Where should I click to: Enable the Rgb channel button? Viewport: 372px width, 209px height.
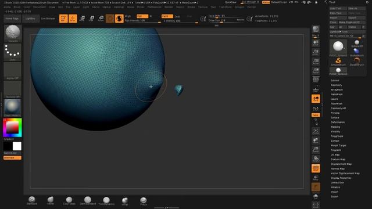(142, 16)
